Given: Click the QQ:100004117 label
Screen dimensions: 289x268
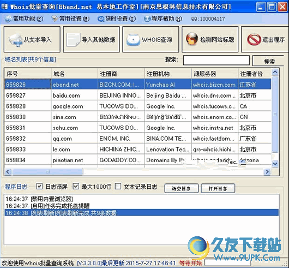Looking at the screenshot, I should (x=208, y=19).
